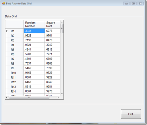Image resolution: width=147 pixels, height=125 pixels.
Task: Select row header R1
Action: click(14, 31)
